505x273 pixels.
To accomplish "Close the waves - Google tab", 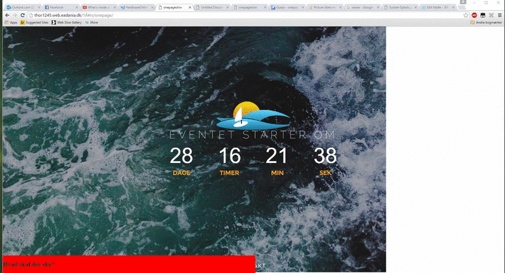I will coord(378,7).
